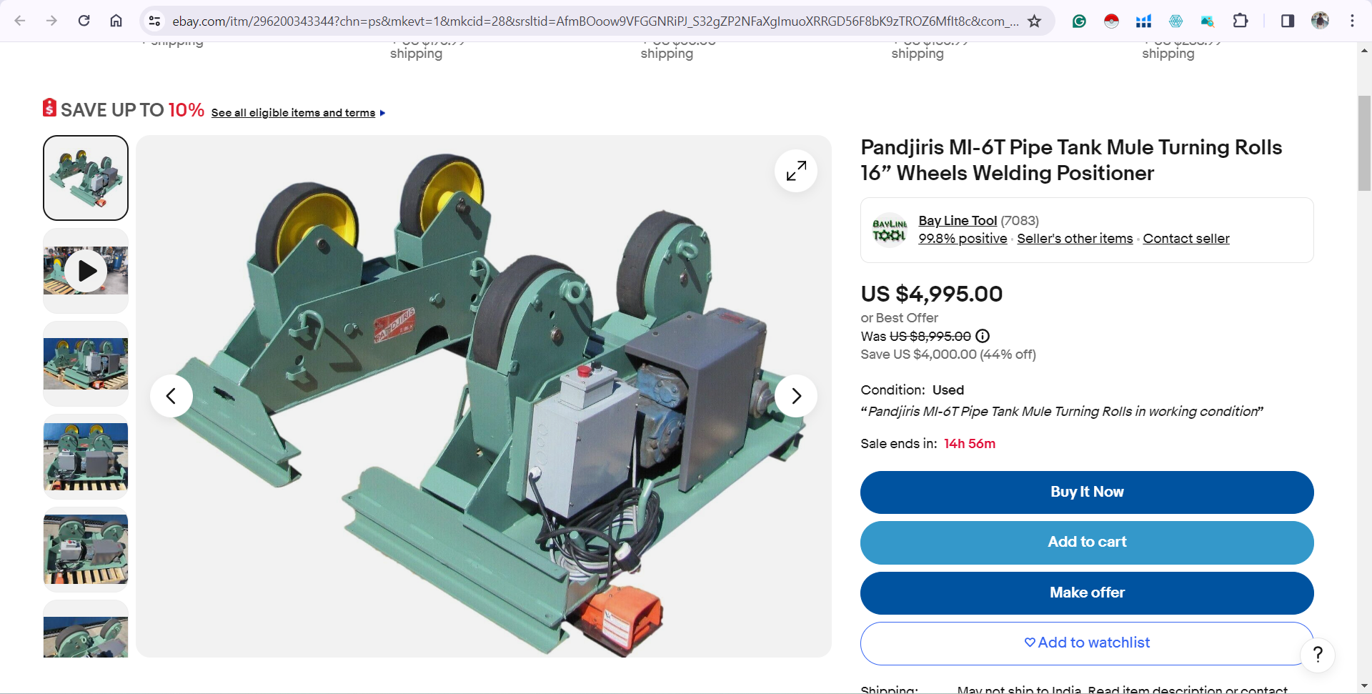Click the product title text
Screen dimensions: 1372x694
1071,160
